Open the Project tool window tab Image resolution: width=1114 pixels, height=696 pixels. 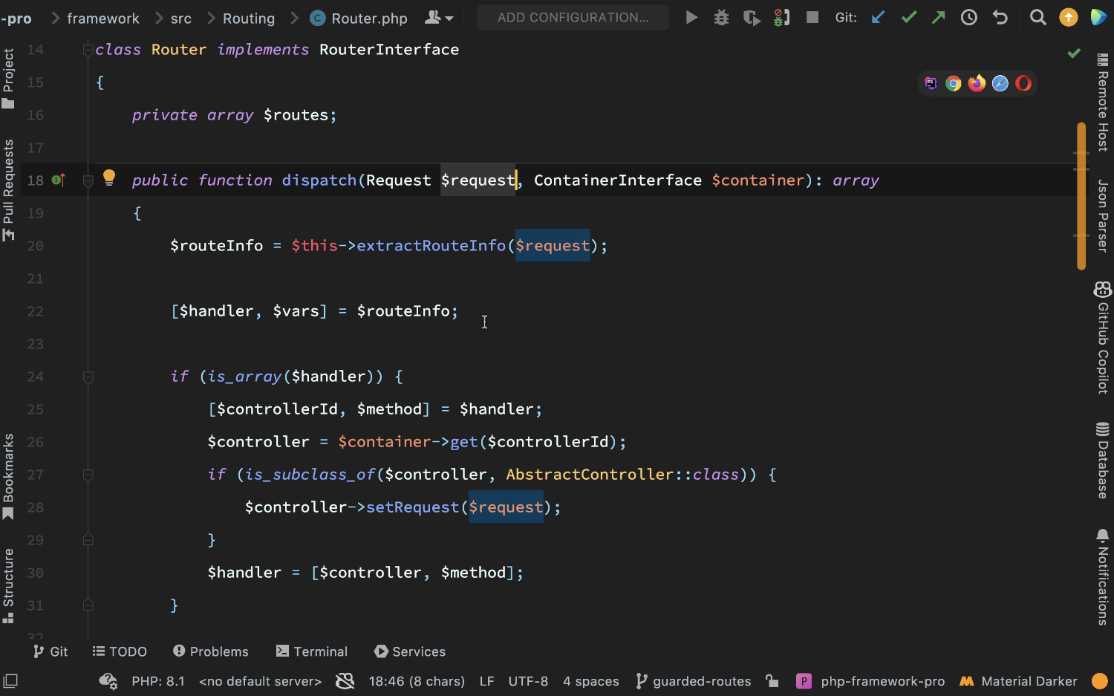coord(9,78)
